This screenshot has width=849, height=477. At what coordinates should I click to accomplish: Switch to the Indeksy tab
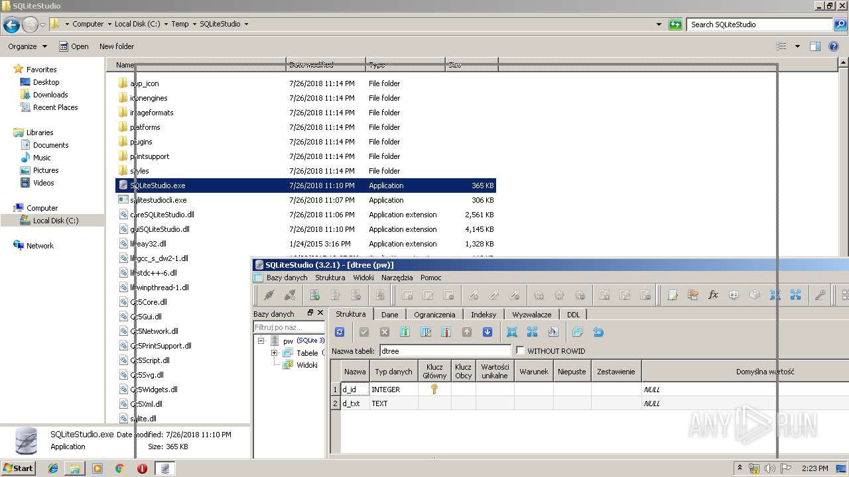pos(484,315)
